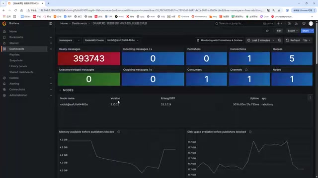This screenshot has width=318, height=178.
Task: Open Bookmarks in the sidebar
Action: [x=16, y=38]
